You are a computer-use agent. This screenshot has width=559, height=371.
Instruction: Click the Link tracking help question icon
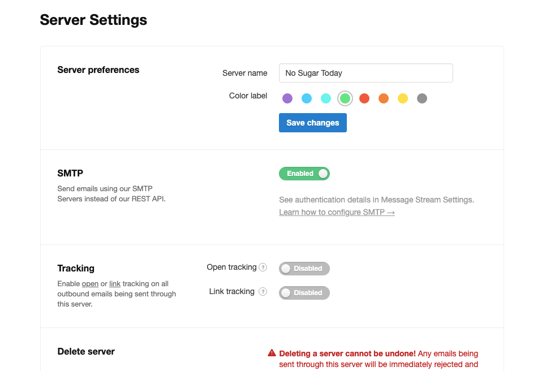(x=263, y=292)
